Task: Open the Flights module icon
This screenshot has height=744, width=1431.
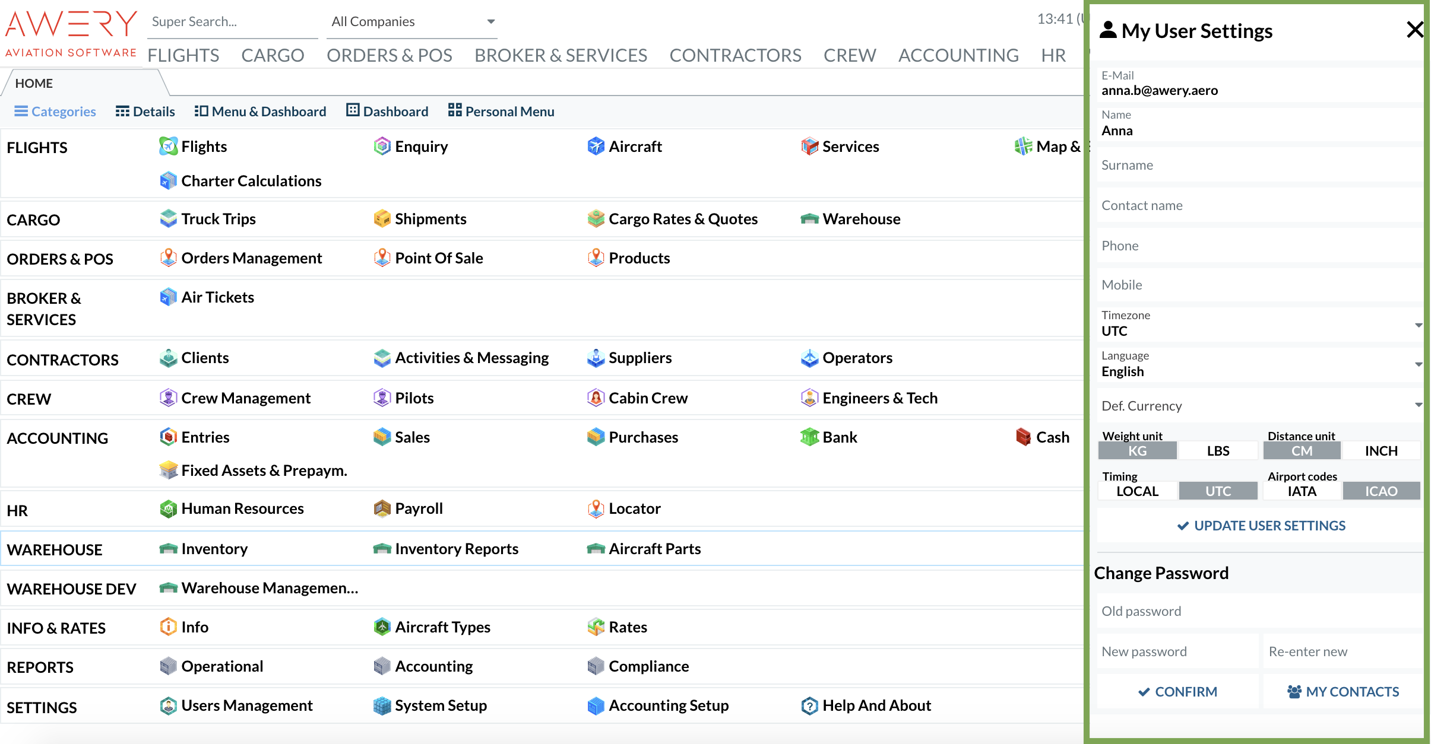Action: [x=168, y=146]
